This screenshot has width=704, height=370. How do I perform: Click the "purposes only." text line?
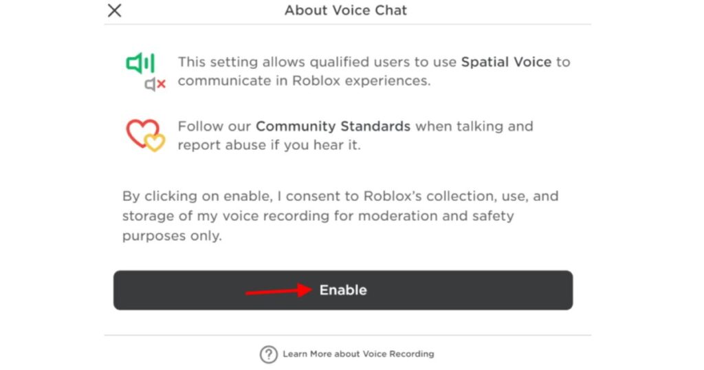point(172,235)
